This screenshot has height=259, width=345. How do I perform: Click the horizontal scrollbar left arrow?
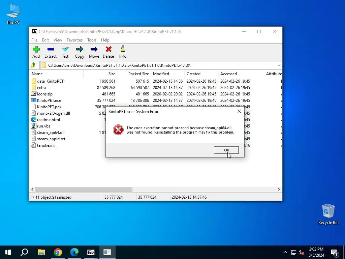(x=33, y=190)
